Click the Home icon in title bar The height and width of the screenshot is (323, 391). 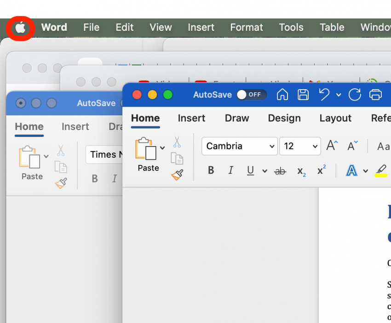point(282,95)
